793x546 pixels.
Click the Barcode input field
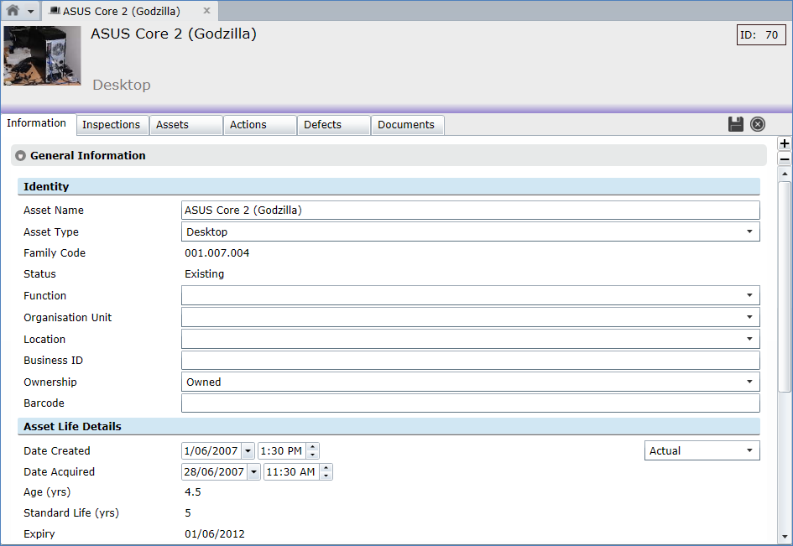(x=470, y=403)
